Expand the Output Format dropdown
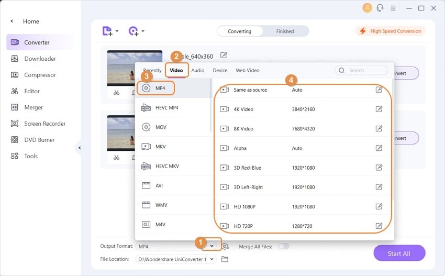 pyautogui.click(x=212, y=246)
